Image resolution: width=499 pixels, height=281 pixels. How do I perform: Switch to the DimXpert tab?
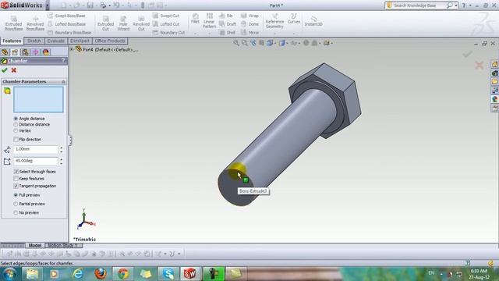pyautogui.click(x=80, y=41)
